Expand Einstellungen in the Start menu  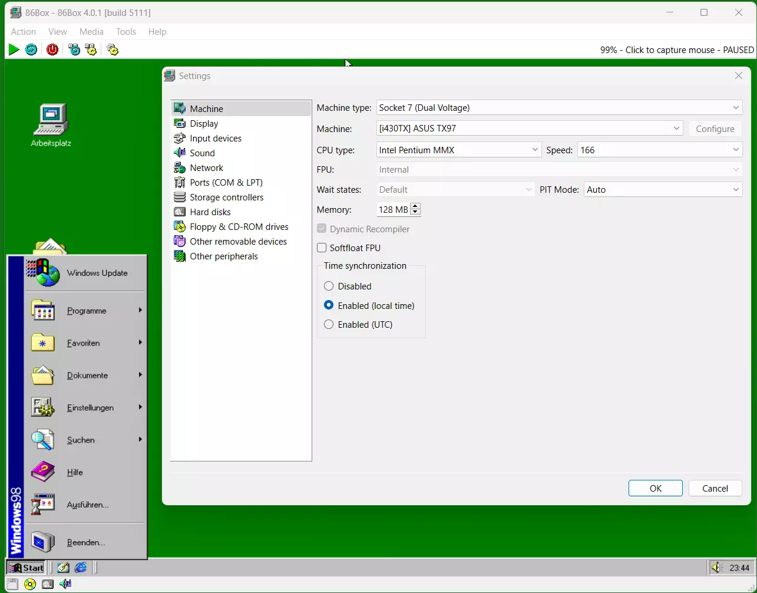coord(85,407)
